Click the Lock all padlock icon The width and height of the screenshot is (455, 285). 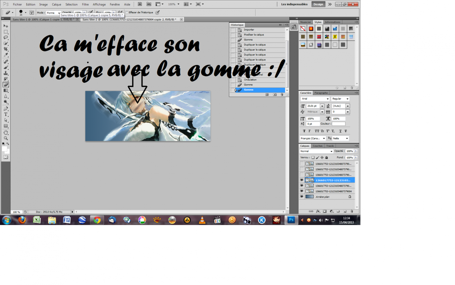(x=326, y=157)
